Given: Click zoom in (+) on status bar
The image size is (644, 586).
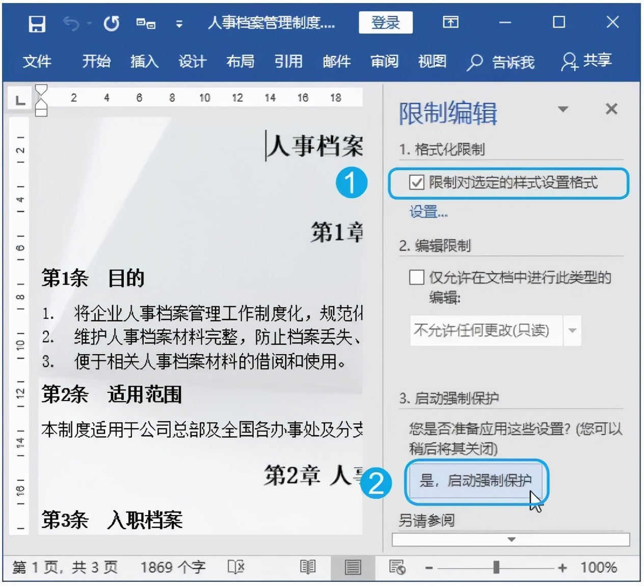Looking at the screenshot, I should tap(563, 567).
